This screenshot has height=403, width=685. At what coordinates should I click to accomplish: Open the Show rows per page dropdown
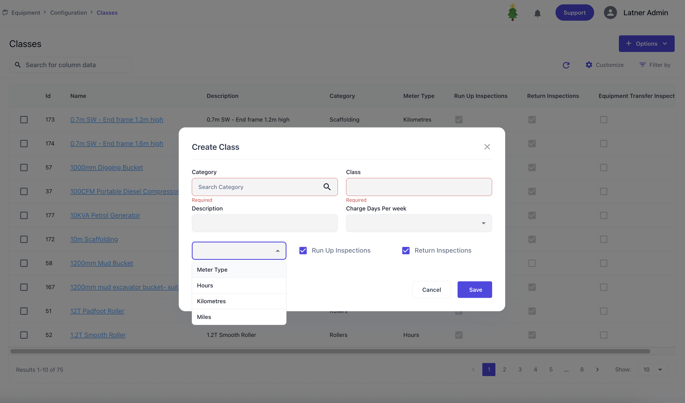(652, 370)
